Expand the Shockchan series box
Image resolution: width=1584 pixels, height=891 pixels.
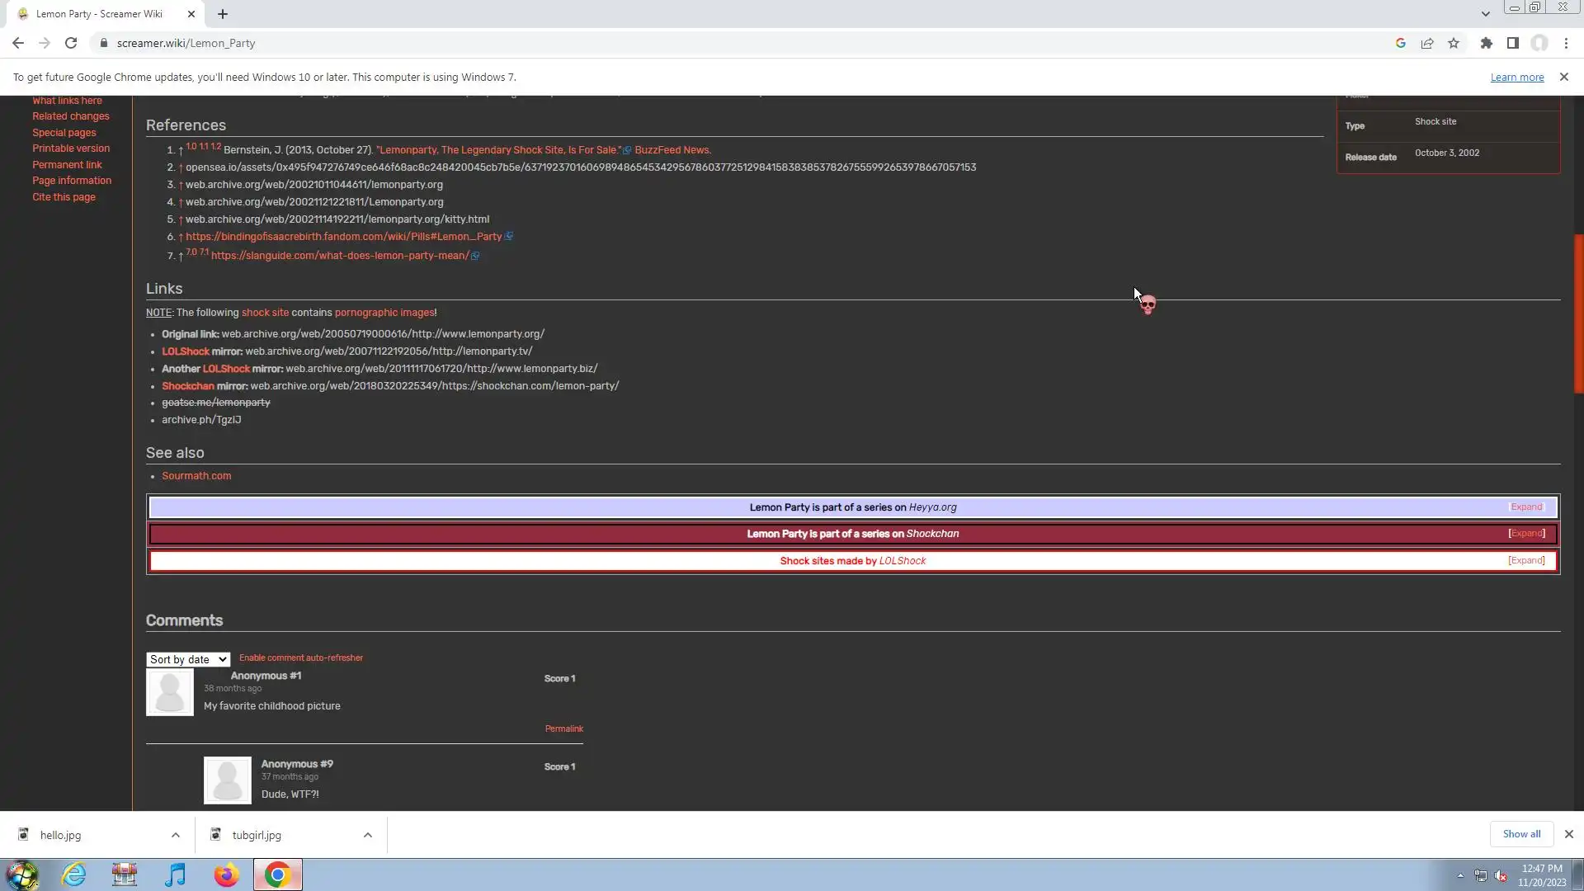[x=1526, y=534]
